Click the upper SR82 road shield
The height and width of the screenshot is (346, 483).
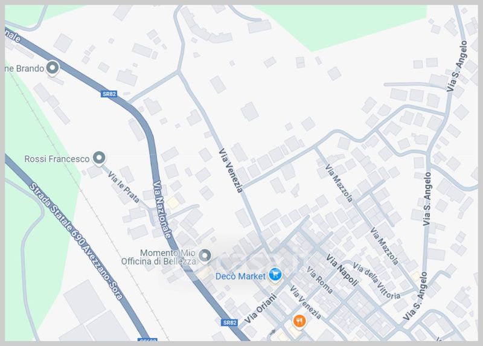109,94
